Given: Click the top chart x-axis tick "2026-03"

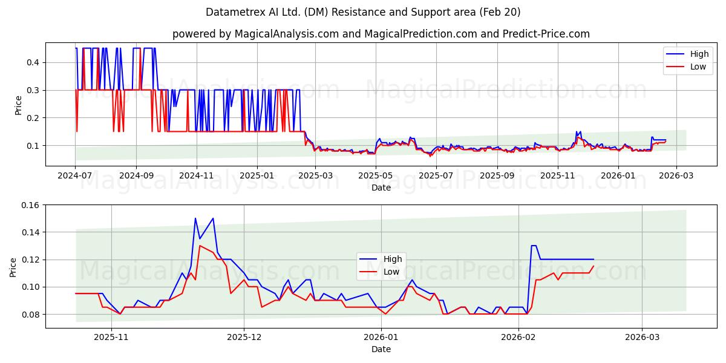Looking at the screenshot, I should 676,175.
